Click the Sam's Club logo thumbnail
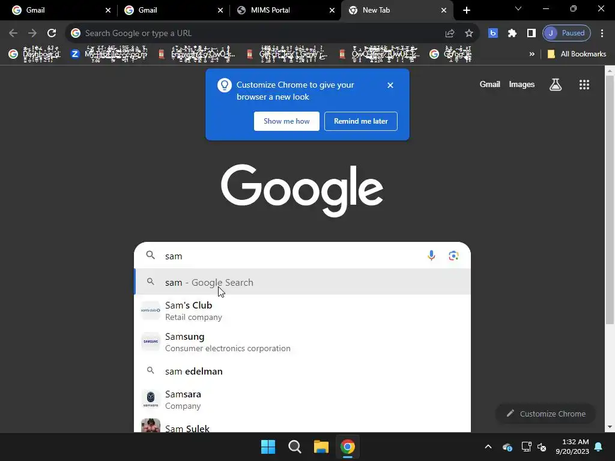 (151, 310)
